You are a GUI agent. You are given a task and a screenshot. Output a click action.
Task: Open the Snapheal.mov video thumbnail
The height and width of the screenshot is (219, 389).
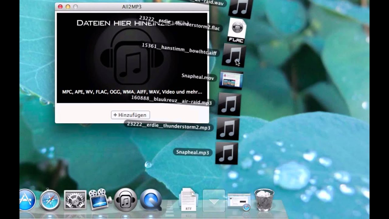pos(232,80)
